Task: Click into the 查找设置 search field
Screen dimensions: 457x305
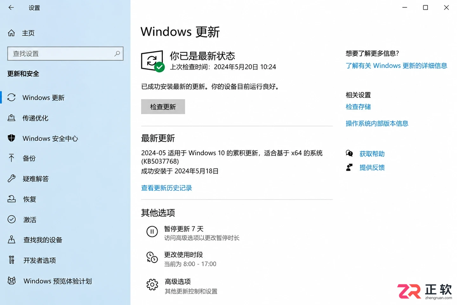Action: (x=65, y=54)
